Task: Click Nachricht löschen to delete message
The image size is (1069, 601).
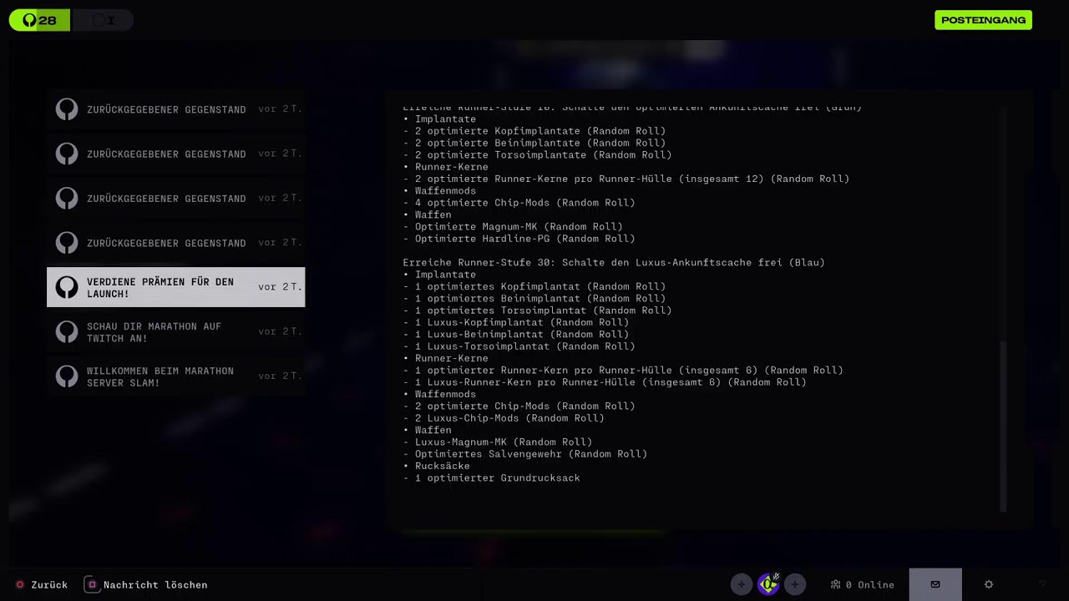Action: [146, 584]
